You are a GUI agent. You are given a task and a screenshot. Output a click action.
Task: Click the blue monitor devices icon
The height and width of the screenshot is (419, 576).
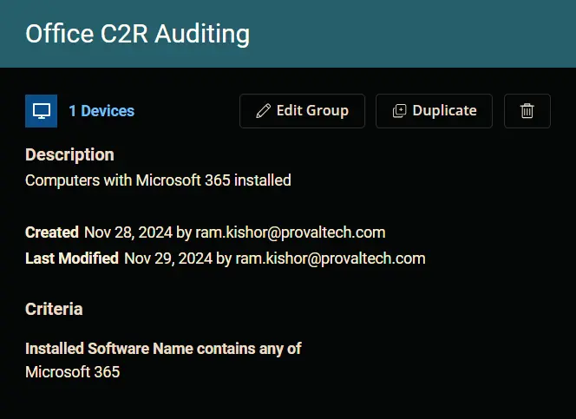point(41,111)
